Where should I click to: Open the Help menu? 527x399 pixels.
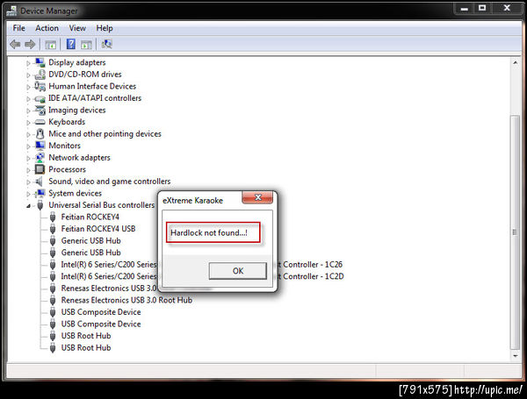click(x=105, y=28)
